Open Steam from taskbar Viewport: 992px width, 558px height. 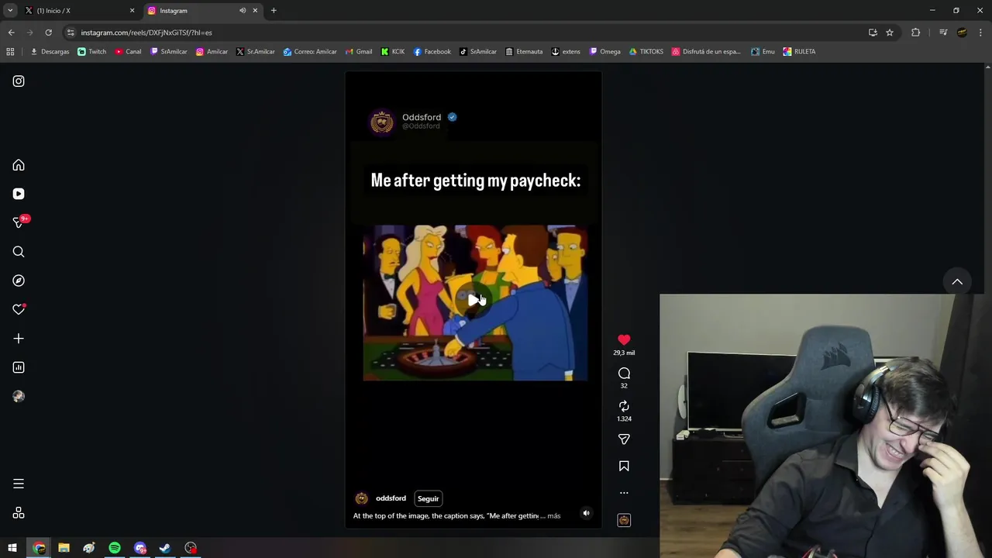tap(165, 548)
